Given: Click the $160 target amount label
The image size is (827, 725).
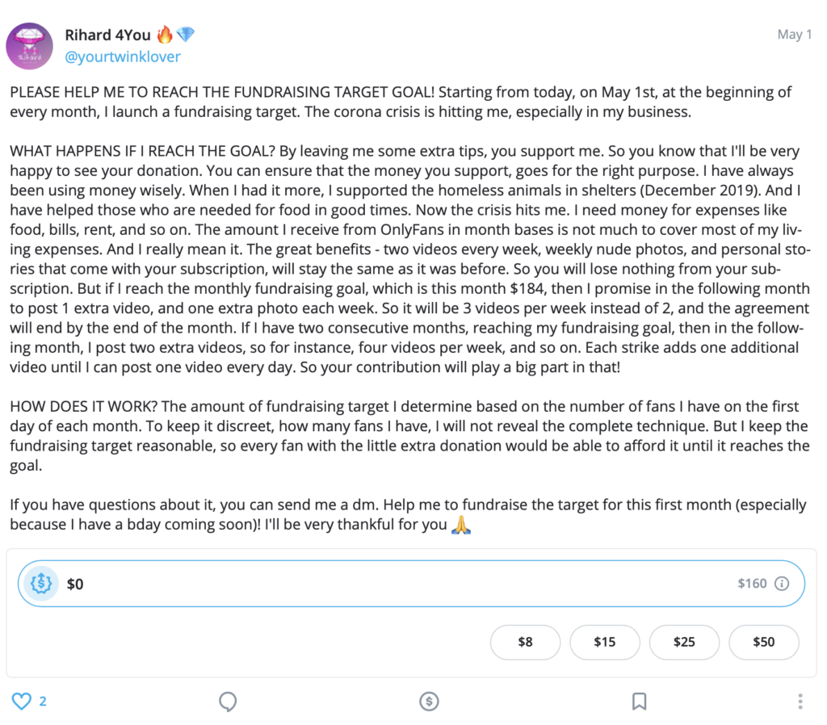Looking at the screenshot, I should (752, 583).
